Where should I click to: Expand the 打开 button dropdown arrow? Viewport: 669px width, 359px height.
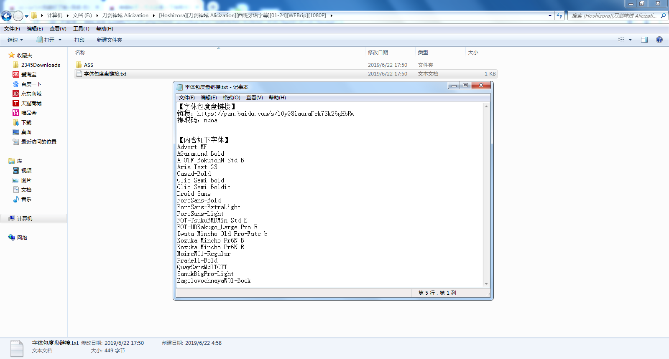click(x=60, y=40)
